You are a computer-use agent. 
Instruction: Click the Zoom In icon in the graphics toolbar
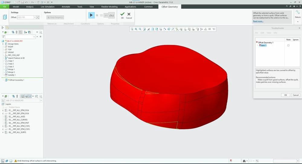tap(136, 29)
